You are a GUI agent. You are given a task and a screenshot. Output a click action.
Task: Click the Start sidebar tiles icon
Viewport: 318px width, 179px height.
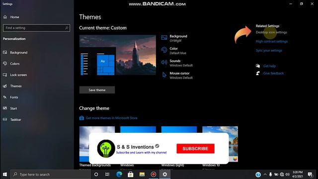pos(5,108)
